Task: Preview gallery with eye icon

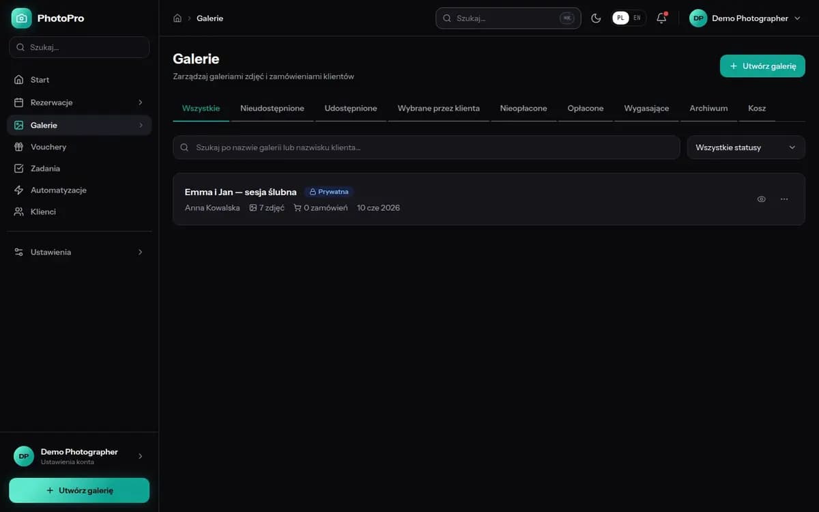Action: point(762,199)
